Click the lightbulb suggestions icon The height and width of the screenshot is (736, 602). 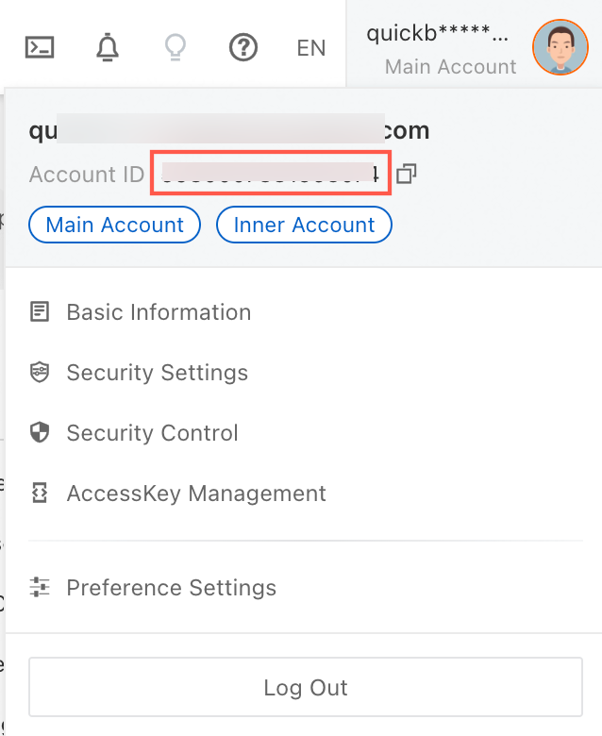[175, 47]
